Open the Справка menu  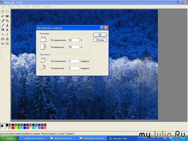point(46,6)
